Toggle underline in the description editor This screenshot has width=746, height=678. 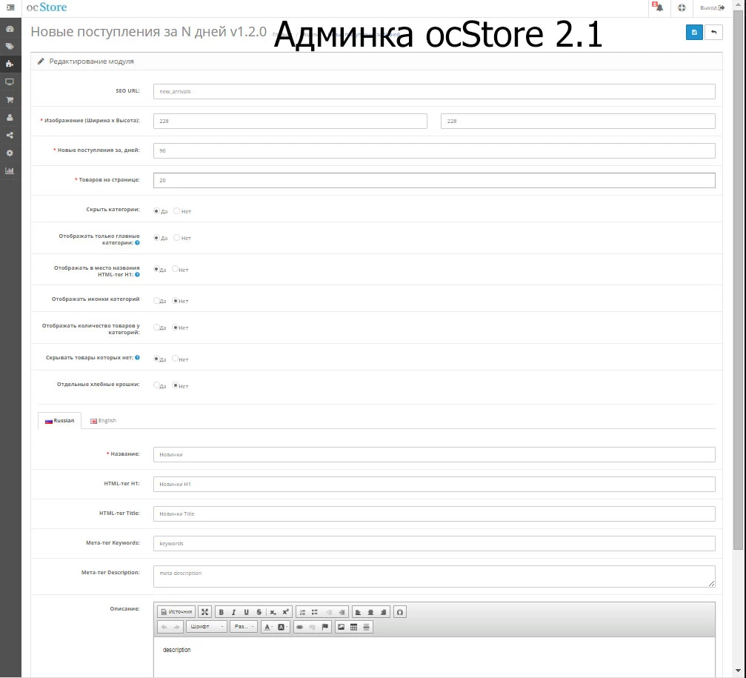point(247,612)
